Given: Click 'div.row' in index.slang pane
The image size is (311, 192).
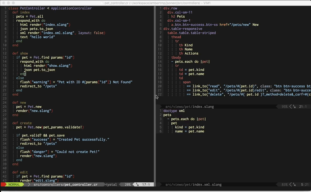Looking at the screenshot, I should [x=170, y=8].
